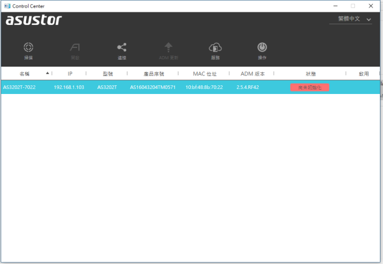Image resolution: width=383 pixels, height=264 pixels.
Task: Sort by the MAC 位址 column header
Action: pyautogui.click(x=205, y=73)
